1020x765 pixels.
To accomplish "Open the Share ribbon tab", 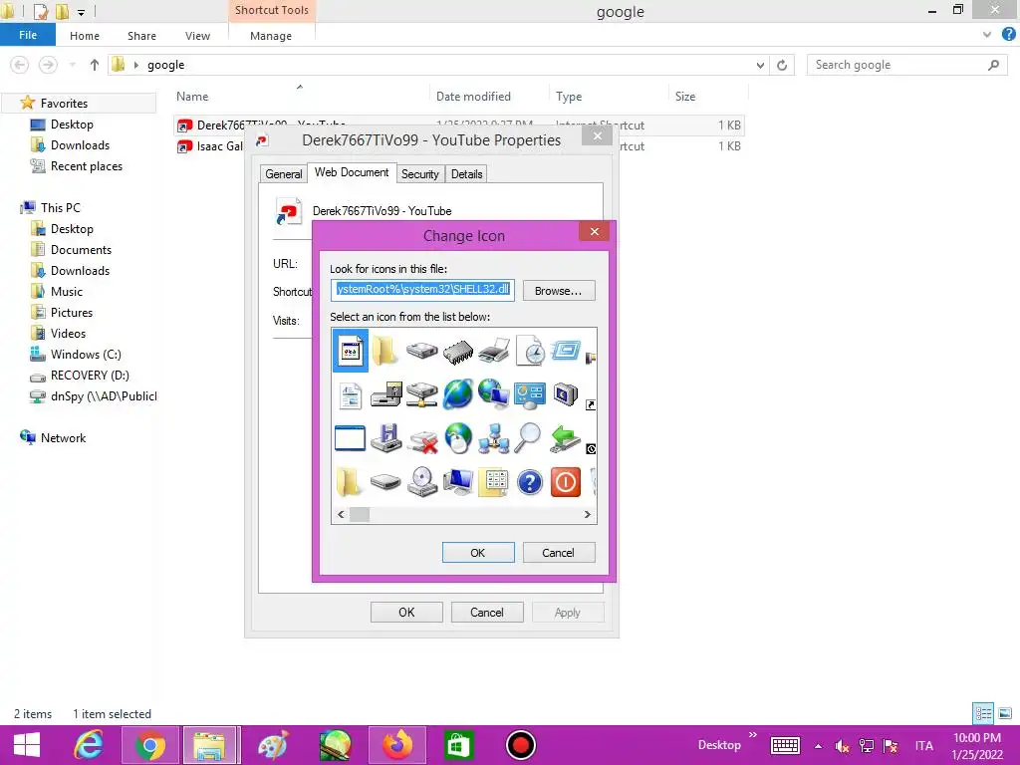I will pos(141,36).
